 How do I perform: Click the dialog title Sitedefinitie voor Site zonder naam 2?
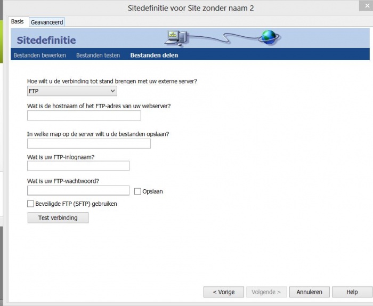point(191,8)
